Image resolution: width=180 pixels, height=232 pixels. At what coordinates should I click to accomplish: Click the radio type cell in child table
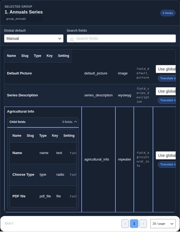click(60, 175)
